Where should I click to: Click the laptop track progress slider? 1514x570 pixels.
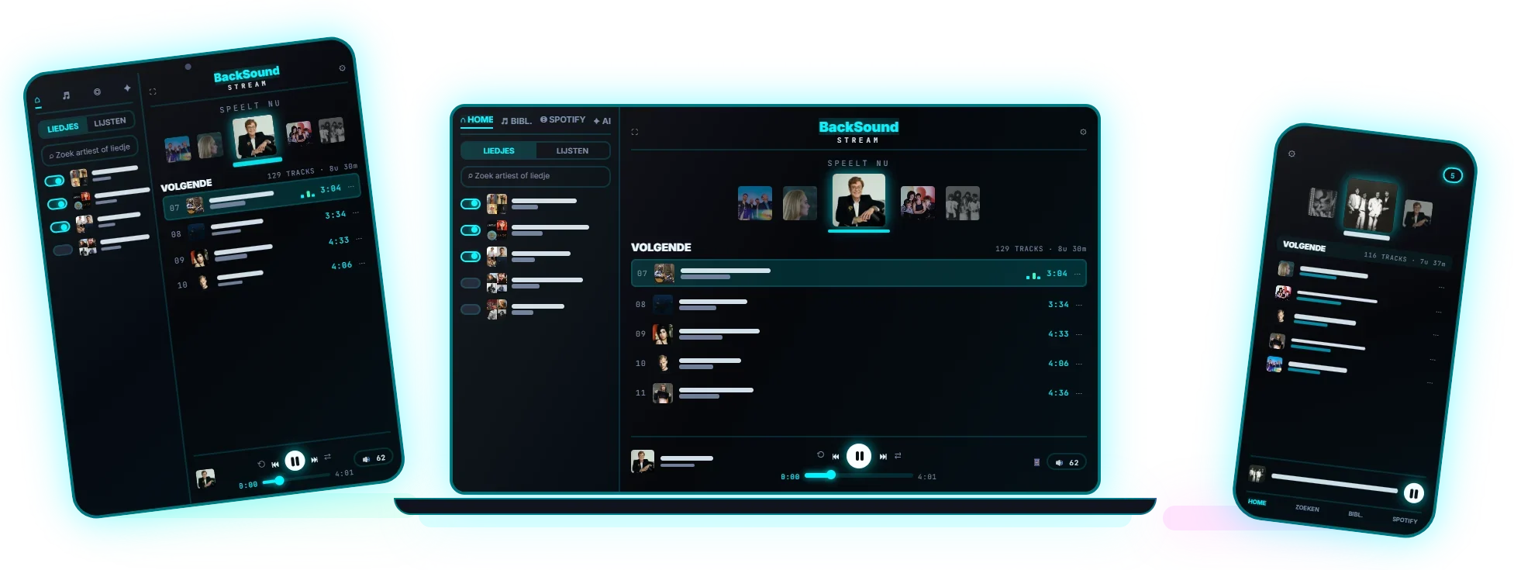[x=859, y=475]
